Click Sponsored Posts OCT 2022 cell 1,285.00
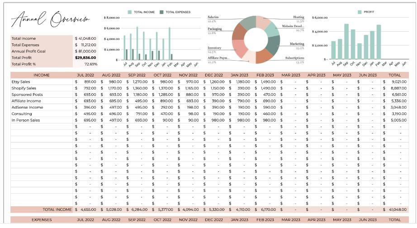 162,95
